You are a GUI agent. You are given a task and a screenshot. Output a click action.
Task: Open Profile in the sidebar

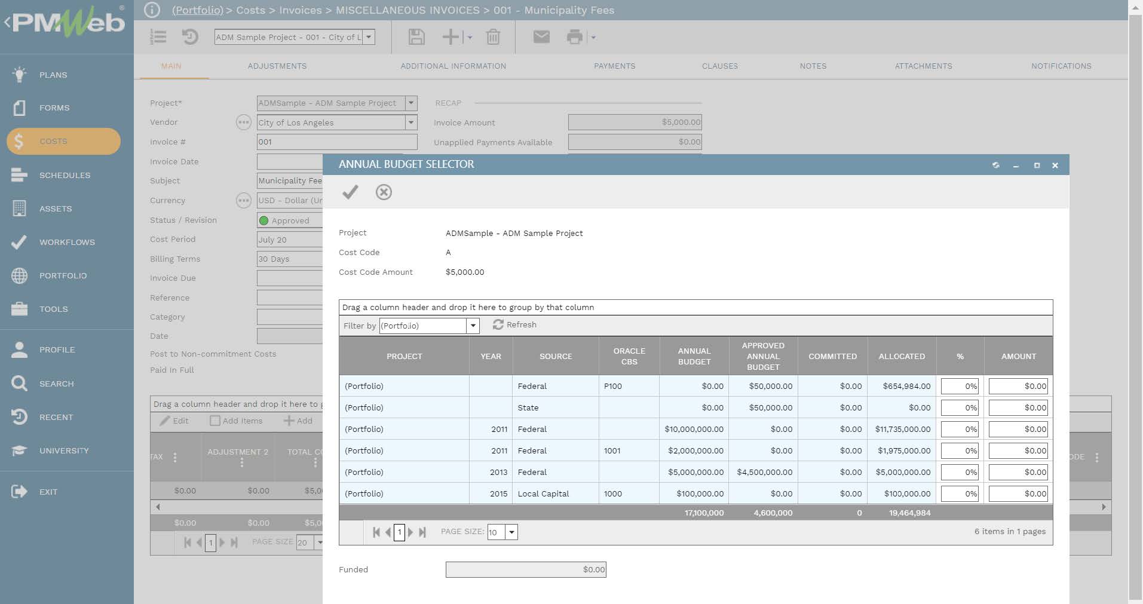click(x=57, y=349)
